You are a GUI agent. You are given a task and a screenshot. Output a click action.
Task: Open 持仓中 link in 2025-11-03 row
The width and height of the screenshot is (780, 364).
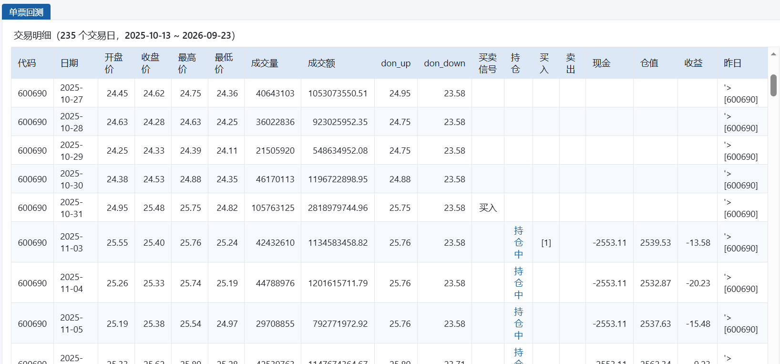point(518,242)
